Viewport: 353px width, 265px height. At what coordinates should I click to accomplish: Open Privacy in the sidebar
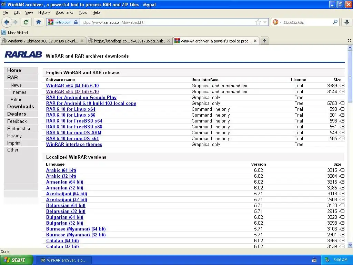(14, 136)
